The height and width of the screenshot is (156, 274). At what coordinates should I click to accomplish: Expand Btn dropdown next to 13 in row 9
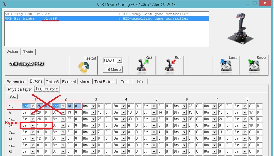coord(123,112)
